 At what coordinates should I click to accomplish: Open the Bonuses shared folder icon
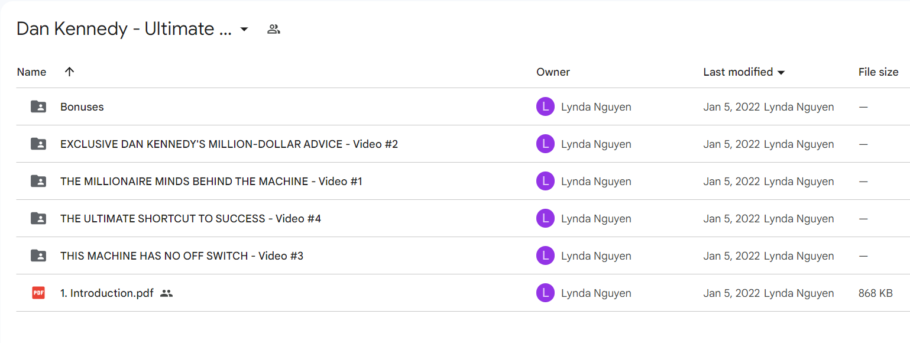coord(38,106)
